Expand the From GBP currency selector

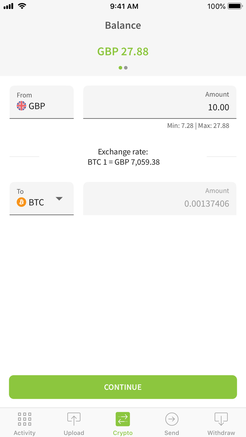point(41,101)
